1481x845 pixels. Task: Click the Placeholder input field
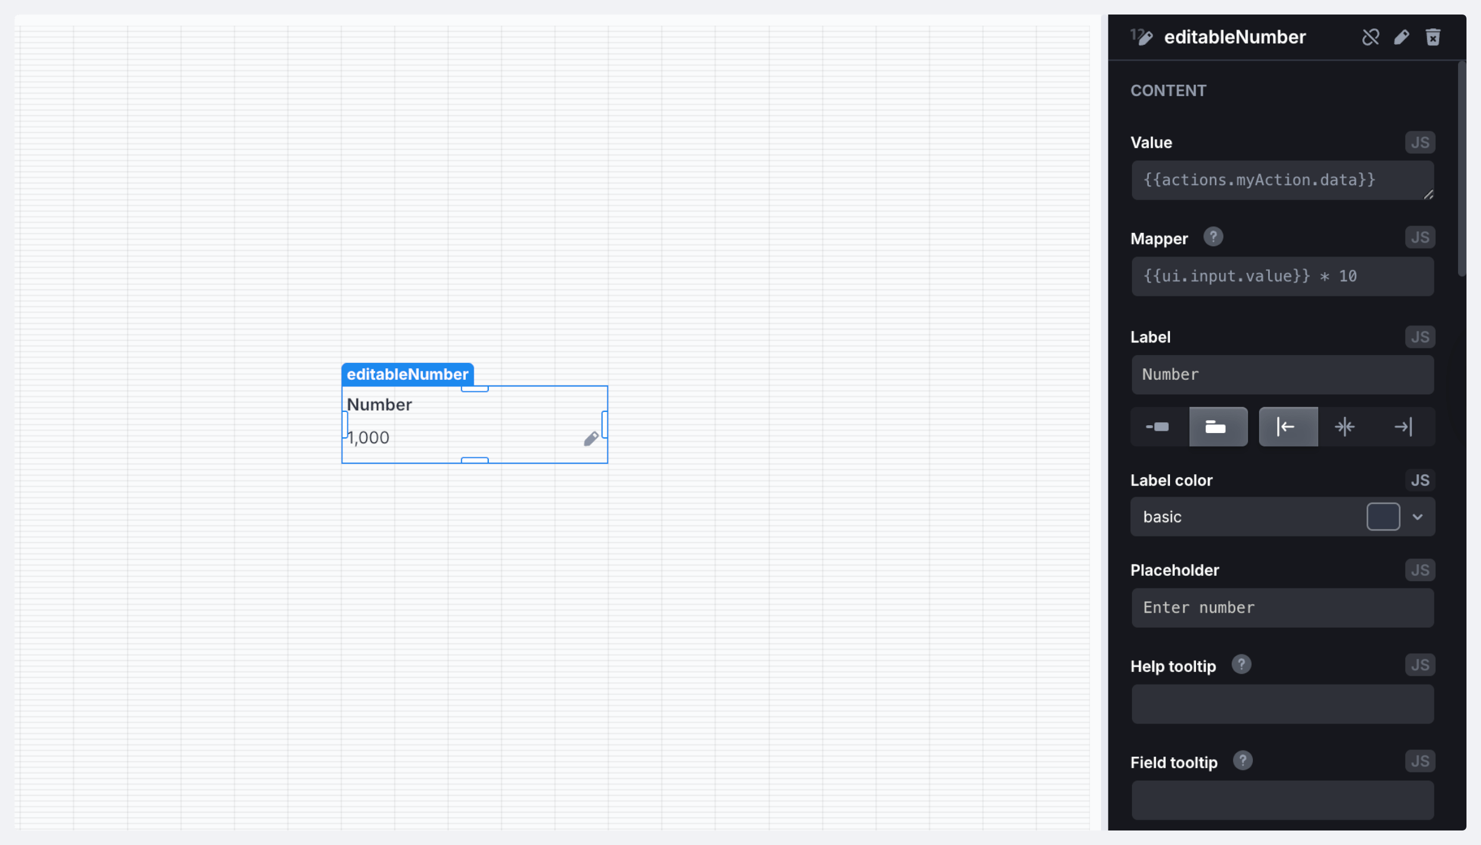click(1282, 608)
